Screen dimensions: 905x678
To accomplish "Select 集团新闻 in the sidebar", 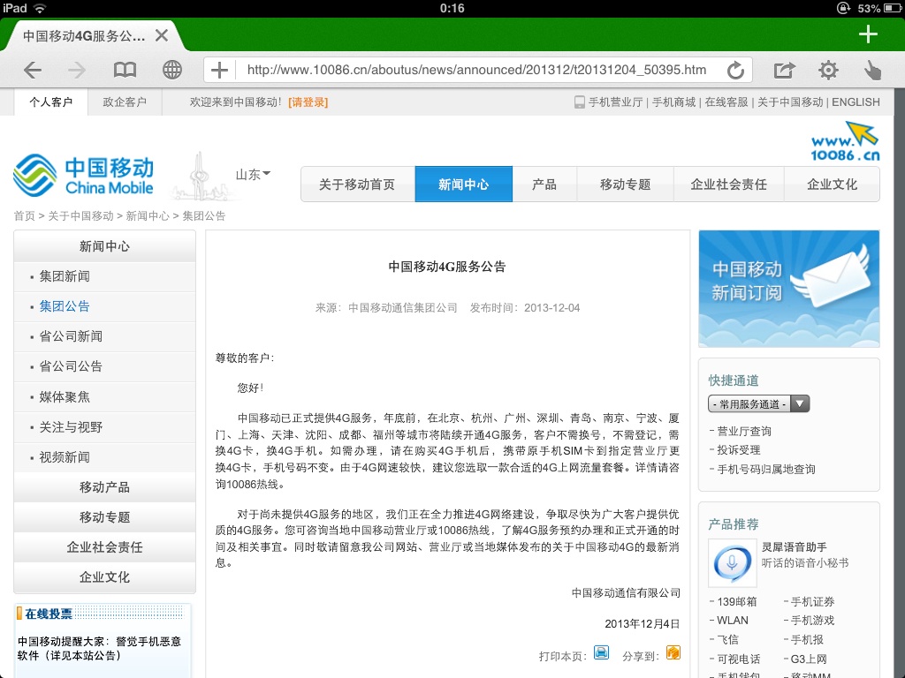I will click(x=64, y=276).
